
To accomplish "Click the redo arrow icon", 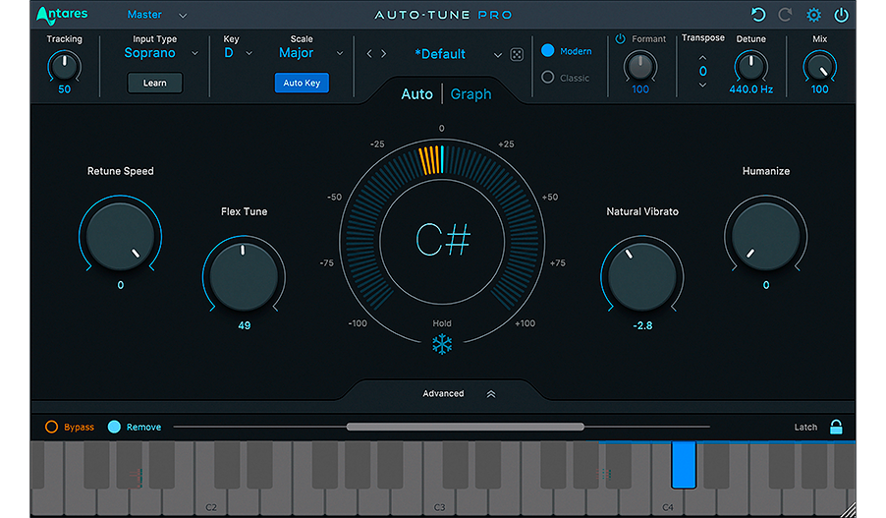I will pyautogui.click(x=785, y=15).
